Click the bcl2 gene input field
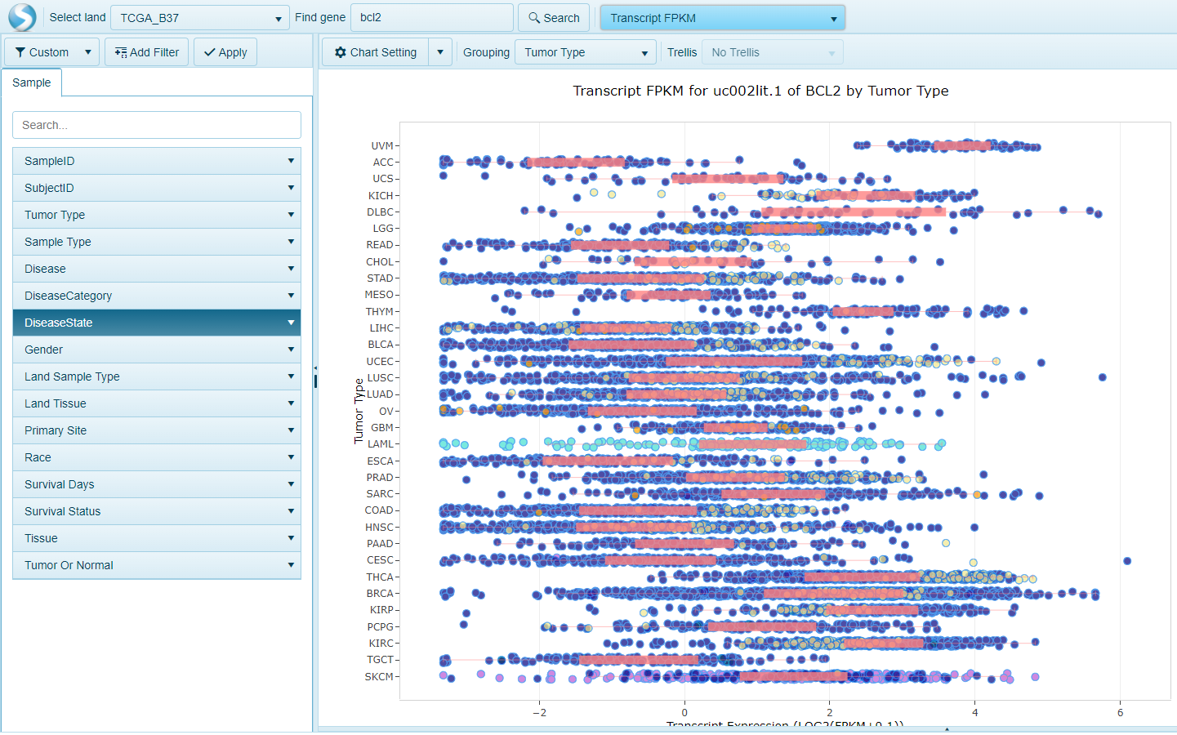 tap(432, 16)
